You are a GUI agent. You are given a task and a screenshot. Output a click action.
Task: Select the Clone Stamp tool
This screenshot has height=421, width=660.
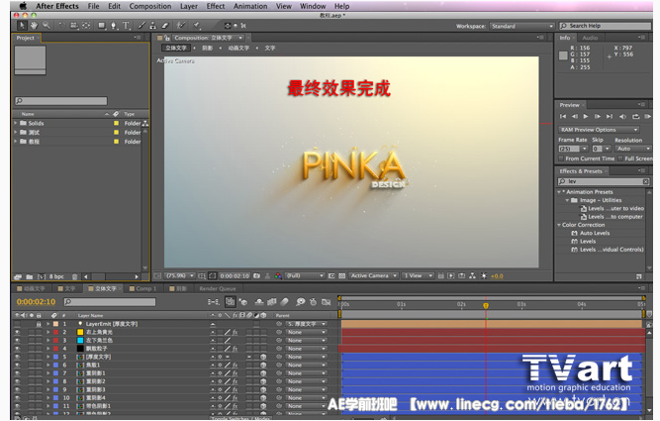click(152, 26)
